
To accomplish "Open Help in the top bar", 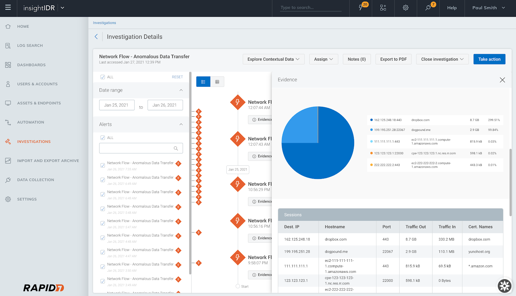I will [x=452, y=8].
